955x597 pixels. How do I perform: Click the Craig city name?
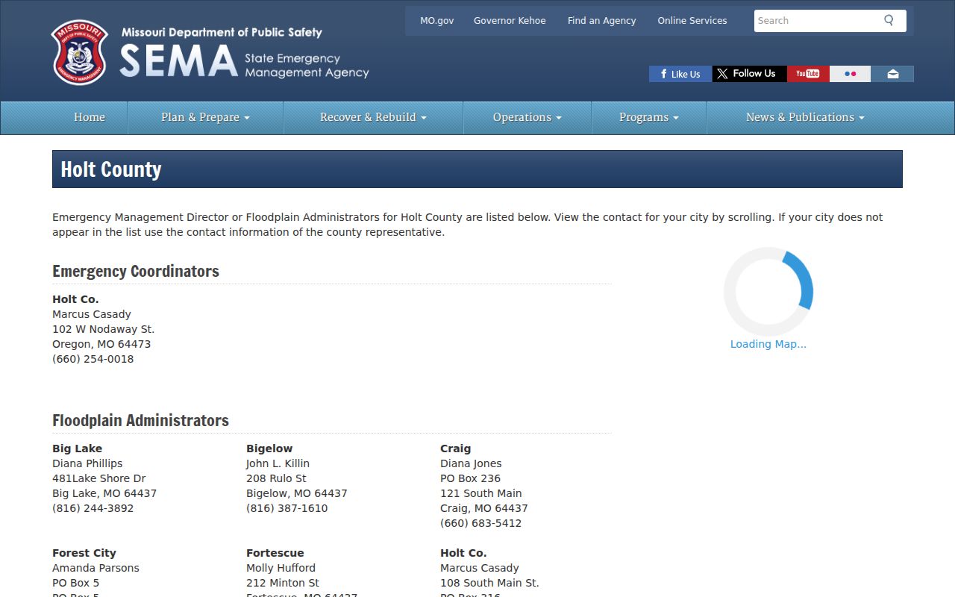pos(455,448)
